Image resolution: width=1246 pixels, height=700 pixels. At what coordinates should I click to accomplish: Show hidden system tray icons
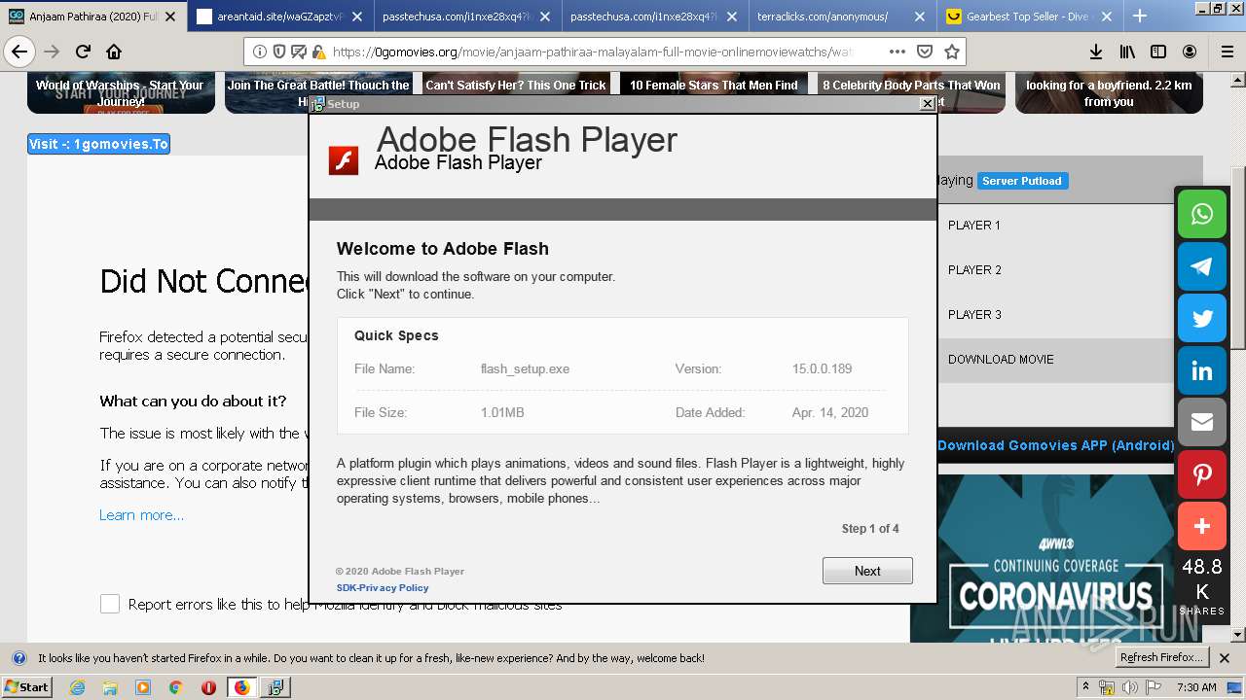pos(1086,687)
